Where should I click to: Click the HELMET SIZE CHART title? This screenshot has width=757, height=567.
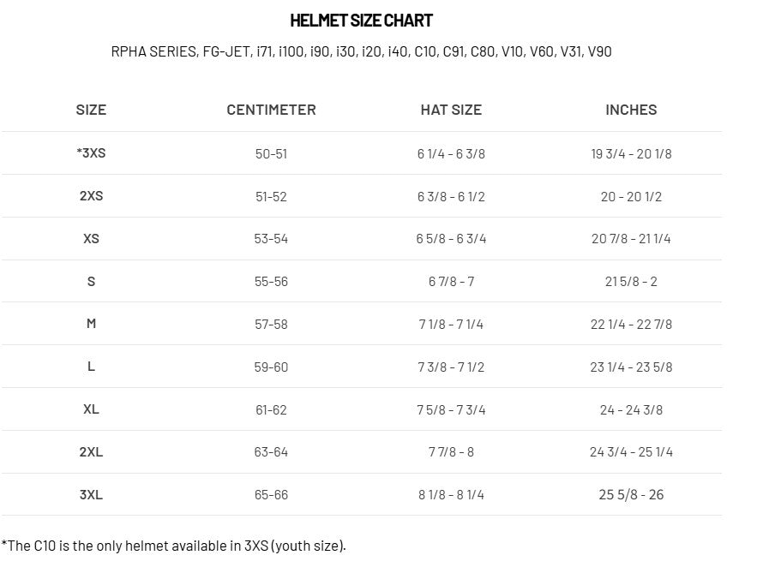(x=361, y=21)
